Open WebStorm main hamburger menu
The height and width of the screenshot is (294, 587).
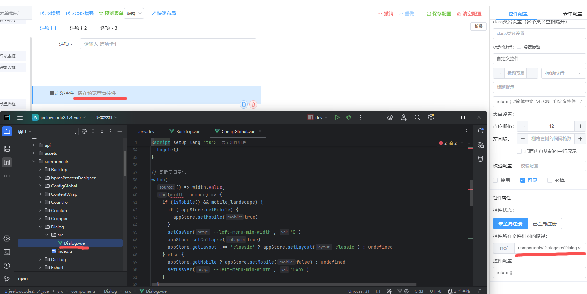[x=20, y=117]
